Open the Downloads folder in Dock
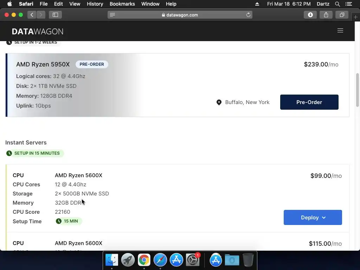The image size is (360, 270). click(x=232, y=260)
